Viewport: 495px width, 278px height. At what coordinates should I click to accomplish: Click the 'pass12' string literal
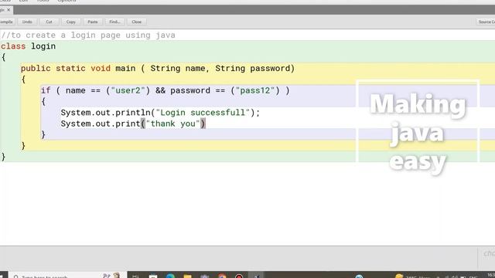pos(255,90)
